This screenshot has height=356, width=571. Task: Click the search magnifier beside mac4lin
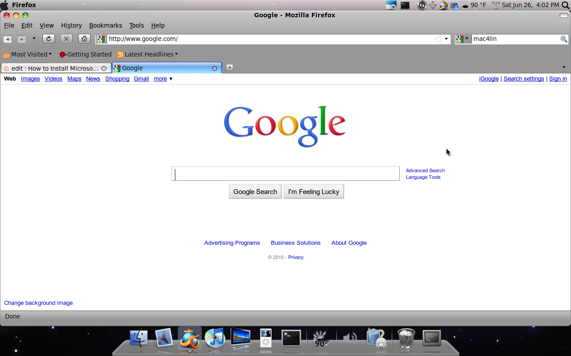[x=564, y=39]
